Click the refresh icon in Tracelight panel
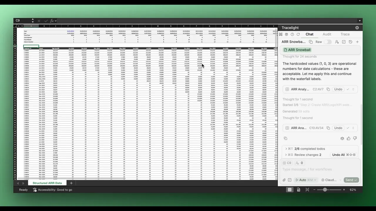The height and width of the screenshot is (211, 376). click(298, 34)
